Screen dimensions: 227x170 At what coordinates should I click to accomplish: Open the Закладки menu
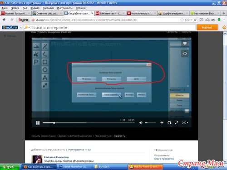[x=48, y=8]
